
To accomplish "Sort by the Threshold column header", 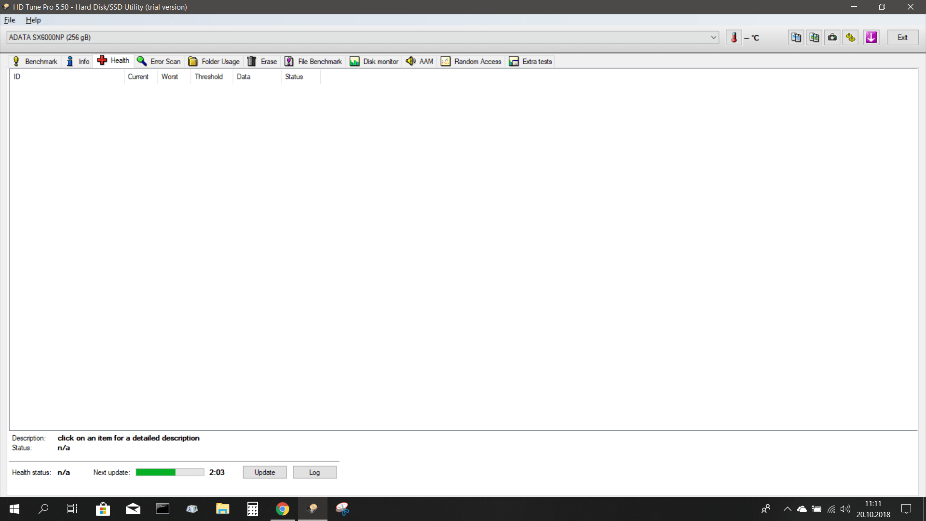I will pos(209,77).
